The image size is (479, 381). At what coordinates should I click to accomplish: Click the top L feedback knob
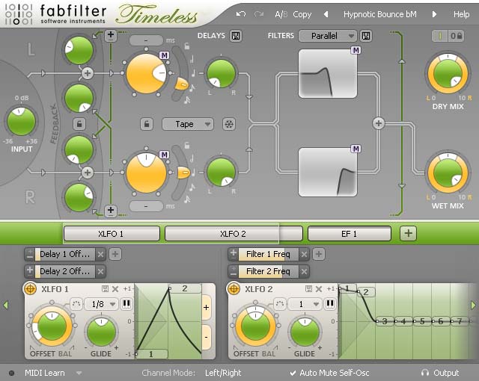[79, 50]
